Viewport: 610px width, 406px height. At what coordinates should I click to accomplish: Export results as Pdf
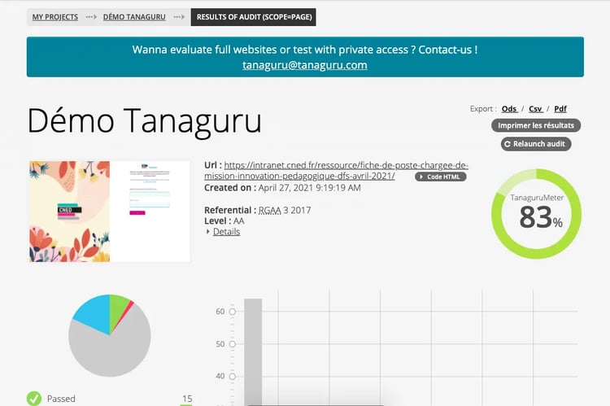[560, 108]
